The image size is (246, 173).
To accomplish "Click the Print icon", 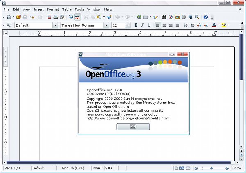I will coord(56,17).
